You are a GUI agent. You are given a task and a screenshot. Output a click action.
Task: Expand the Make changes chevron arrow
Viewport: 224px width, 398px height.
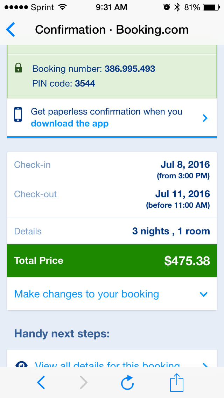click(203, 294)
